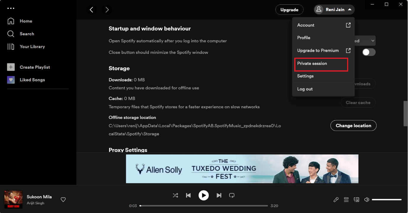
Task: Connect to a device
Action: point(356,200)
